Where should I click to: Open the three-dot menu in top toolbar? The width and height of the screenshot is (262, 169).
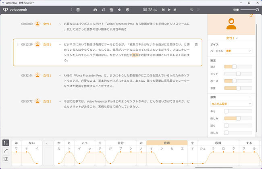pyautogui.click(x=72, y=9)
